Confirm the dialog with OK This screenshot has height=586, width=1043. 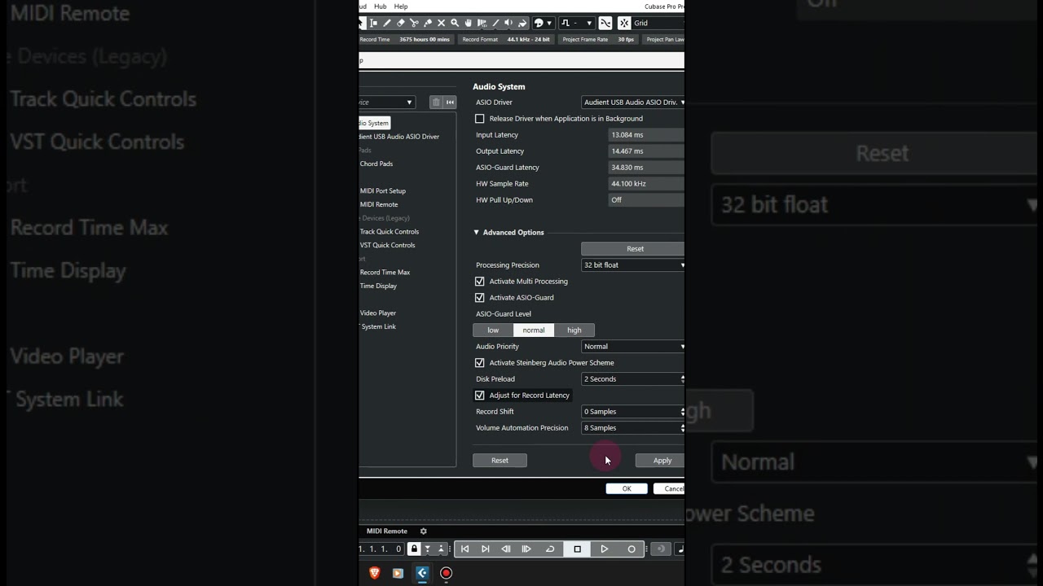coord(627,488)
